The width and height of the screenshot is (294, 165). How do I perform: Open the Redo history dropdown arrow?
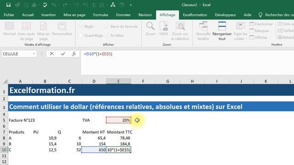70,5
